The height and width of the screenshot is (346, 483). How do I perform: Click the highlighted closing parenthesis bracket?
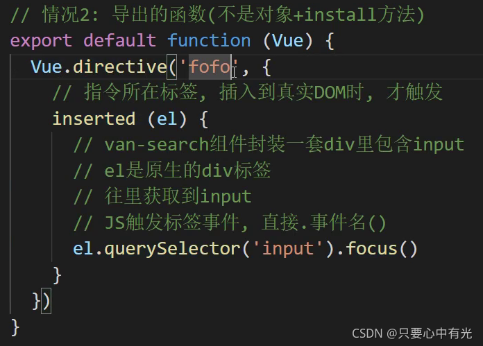click(46, 301)
